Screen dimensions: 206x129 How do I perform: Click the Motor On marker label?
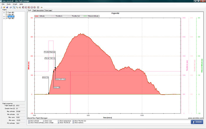click(x=45, y=77)
